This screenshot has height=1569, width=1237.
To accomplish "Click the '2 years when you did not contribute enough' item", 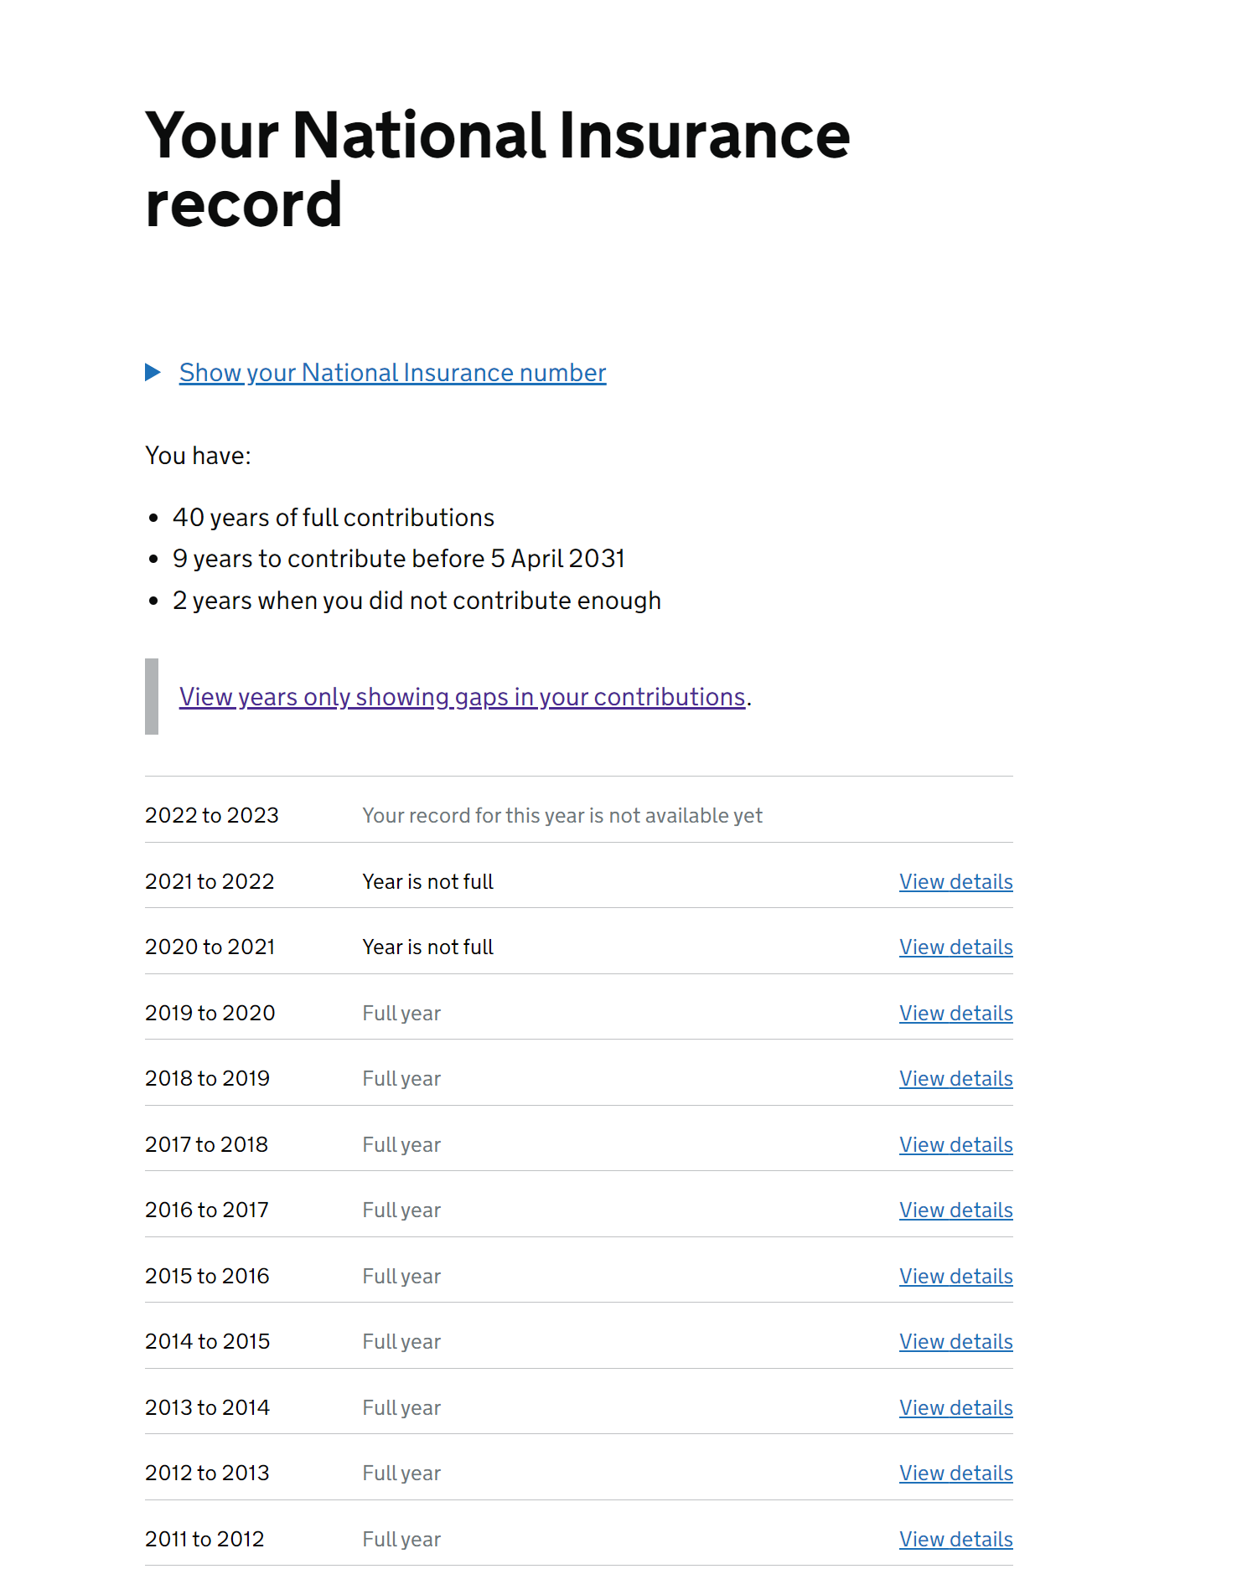I will (417, 601).
